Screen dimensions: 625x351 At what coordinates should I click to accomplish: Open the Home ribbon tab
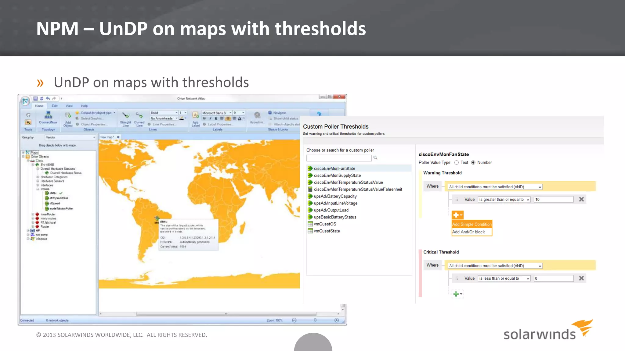(x=39, y=106)
